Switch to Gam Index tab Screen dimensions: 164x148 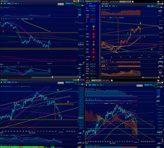coord(106,80)
